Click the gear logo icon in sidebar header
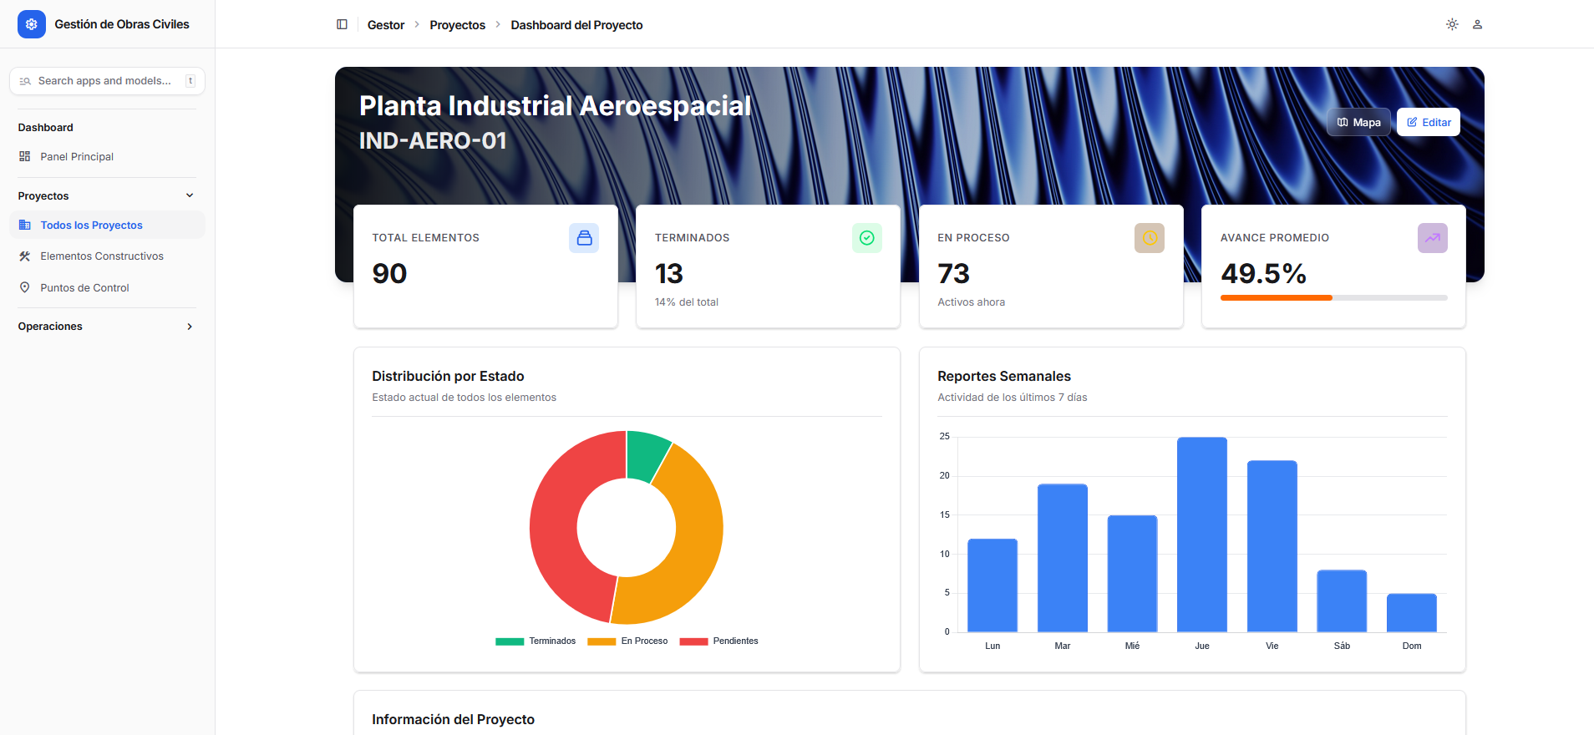The image size is (1594, 735). tap(32, 24)
